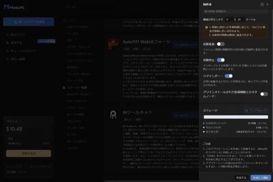The height and width of the screenshot is (182, 273).
Task: Expand the バランス chevron
Action: pos(20,121)
